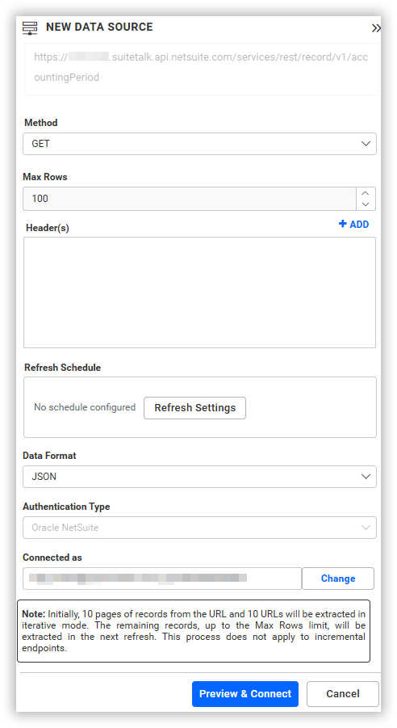Open the Authentication Type dropdown

(199, 528)
